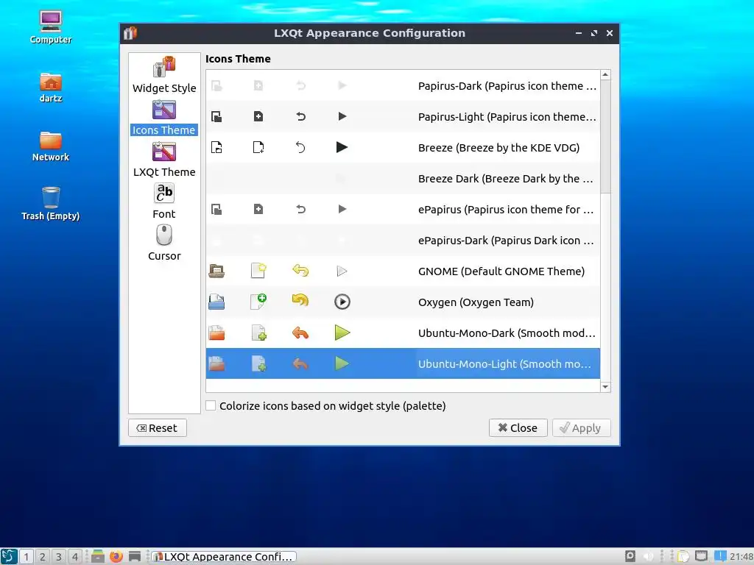Screen dimensions: 754x565
Task: Select the Icons Theme sidebar entry
Action: pyautogui.click(x=164, y=117)
